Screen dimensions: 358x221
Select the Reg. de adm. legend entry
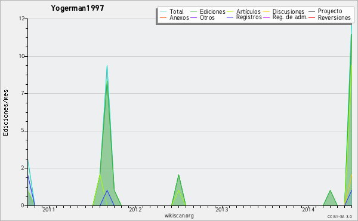(290, 17)
